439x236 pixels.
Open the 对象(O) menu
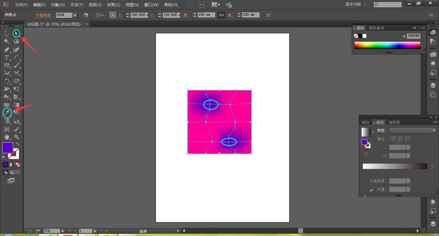58,5
